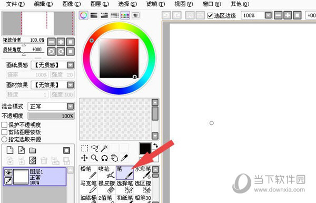Choose the 和纸笔 paper brush
Viewport: 316px width, 203px height.
125,199
